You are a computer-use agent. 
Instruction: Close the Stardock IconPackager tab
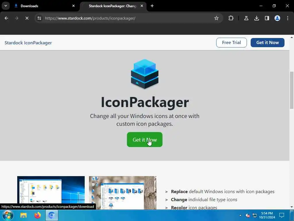[x=142, y=6]
